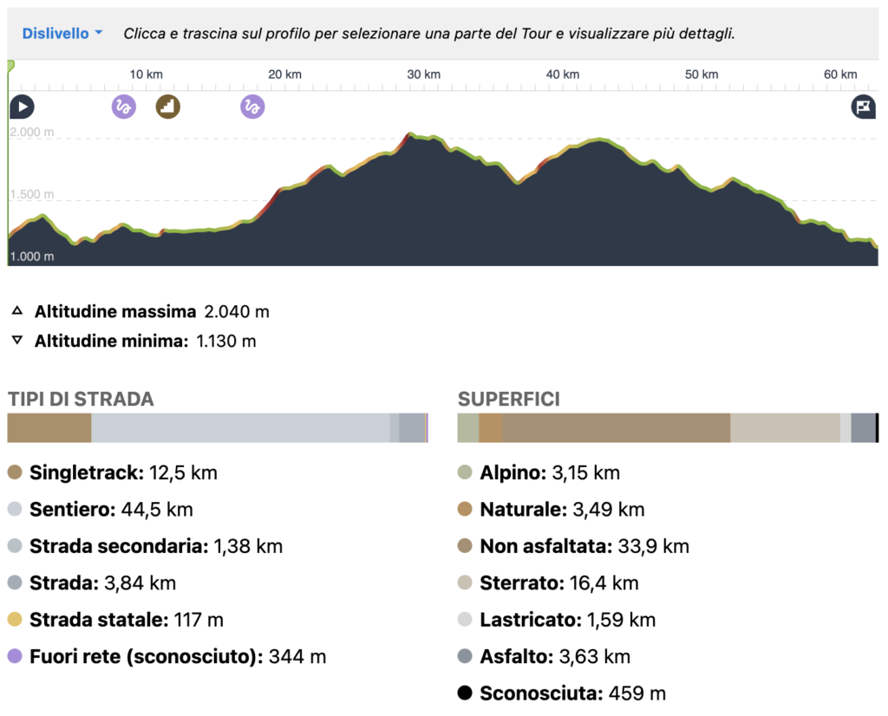Select the brown stairs highlight marker

click(x=168, y=107)
